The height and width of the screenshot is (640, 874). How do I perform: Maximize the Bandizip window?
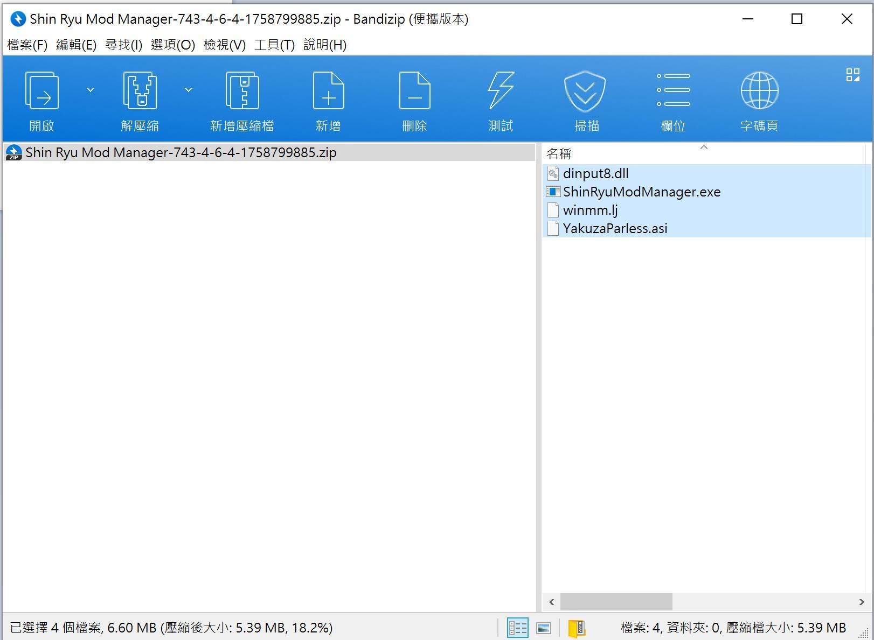coord(796,19)
